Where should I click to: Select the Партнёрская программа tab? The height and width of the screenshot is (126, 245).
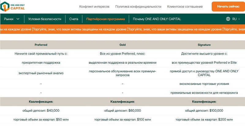106,19
